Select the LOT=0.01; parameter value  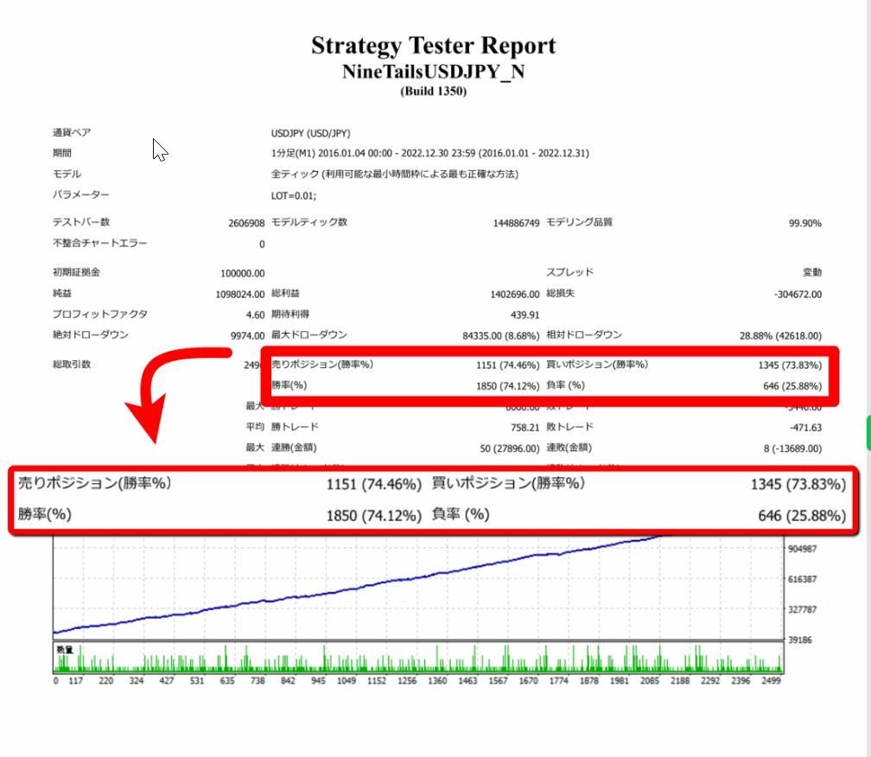(293, 195)
